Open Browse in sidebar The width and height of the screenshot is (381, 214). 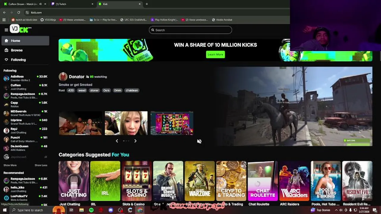pyautogui.click(x=25, y=50)
